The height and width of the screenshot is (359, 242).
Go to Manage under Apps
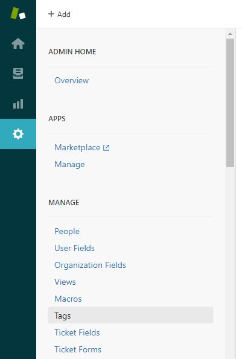pos(69,164)
